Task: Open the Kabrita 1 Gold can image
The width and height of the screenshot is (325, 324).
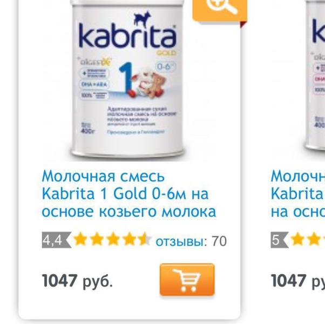Action: click(x=127, y=80)
